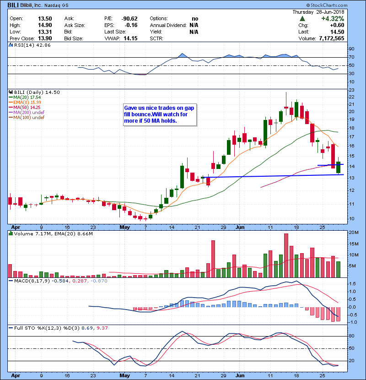Click the 'Volume 7.17M, EMA(20) 8.66M' label
This screenshot has height=380, width=366.
click(53, 234)
